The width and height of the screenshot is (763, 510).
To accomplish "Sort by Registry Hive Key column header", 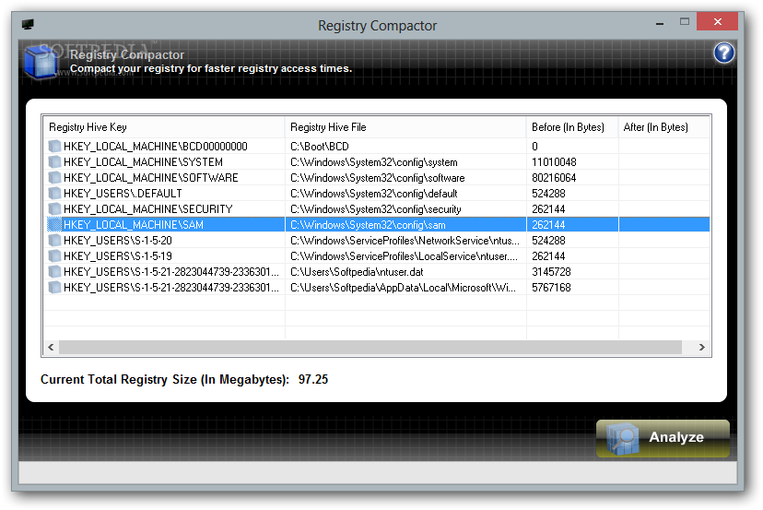I will (164, 127).
